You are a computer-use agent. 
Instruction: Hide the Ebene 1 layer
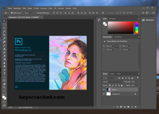pos(104,90)
